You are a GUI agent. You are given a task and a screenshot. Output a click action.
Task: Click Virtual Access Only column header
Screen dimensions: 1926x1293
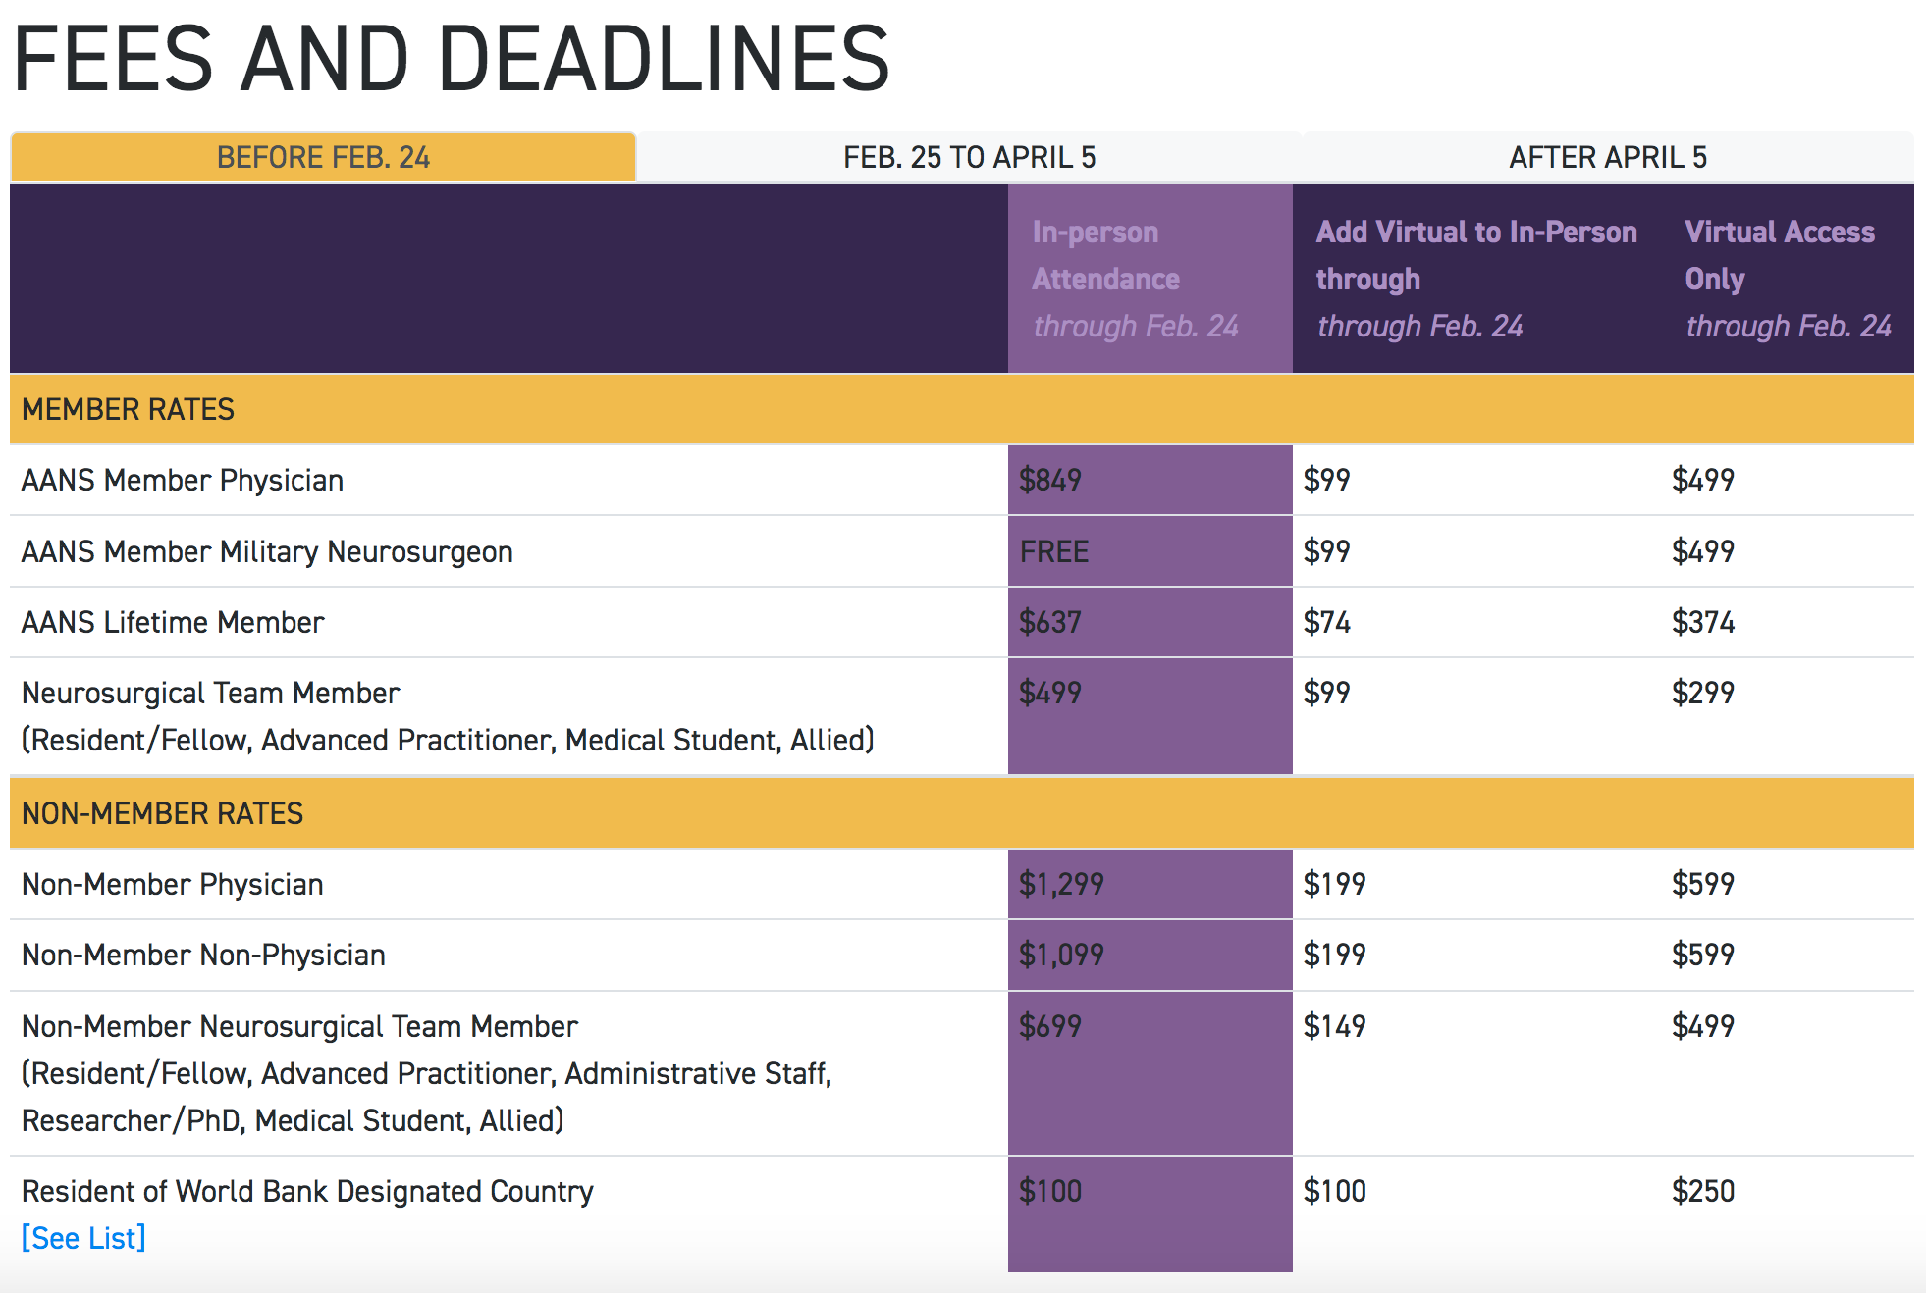pos(1788,279)
